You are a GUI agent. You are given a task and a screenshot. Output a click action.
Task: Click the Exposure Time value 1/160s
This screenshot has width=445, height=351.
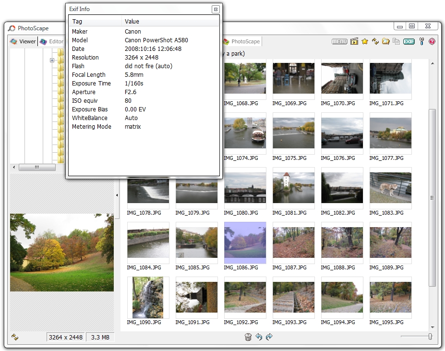click(134, 84)
